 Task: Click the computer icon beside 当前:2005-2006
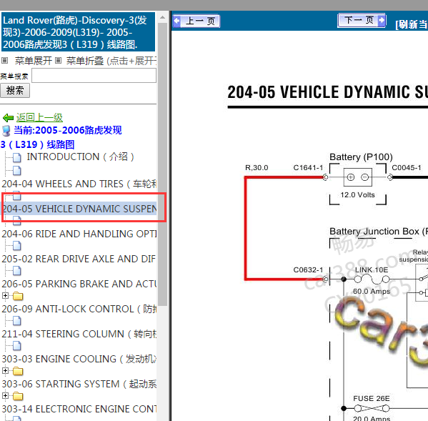pos(6,131)
